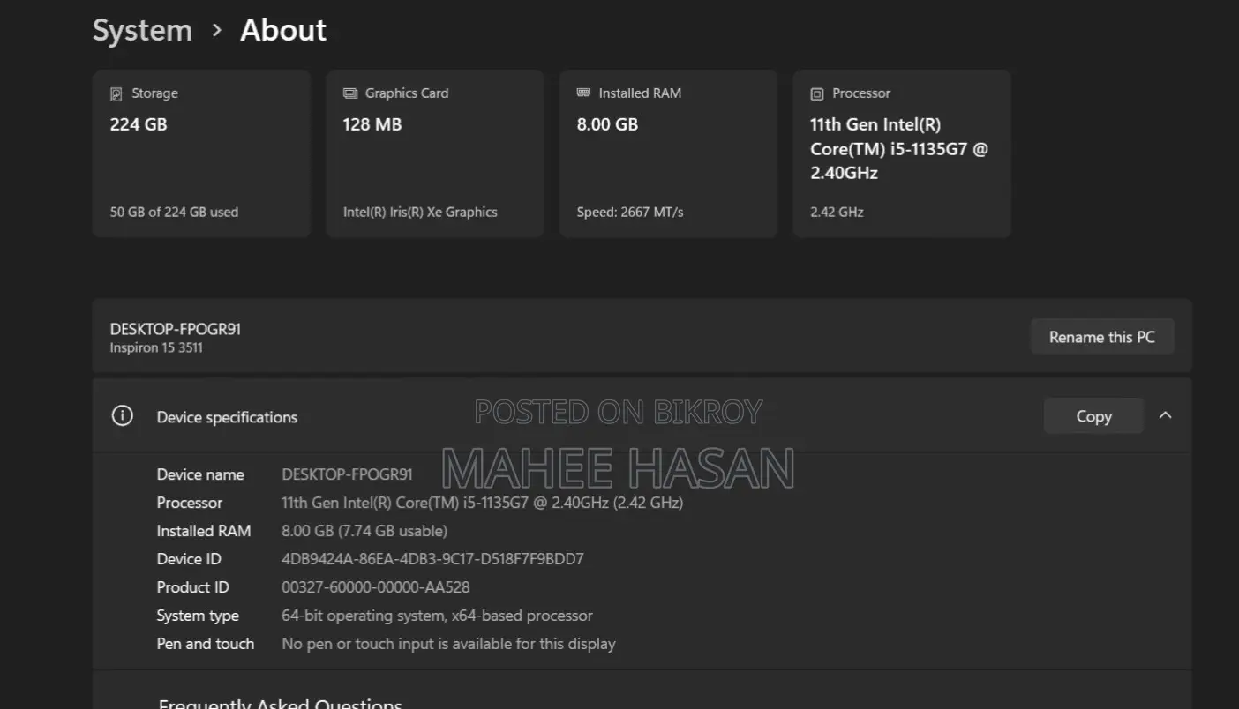The width and height of the screenshot is (1239, 709).
Task: Open the 8.00 GB Installed RAM card
Action: click(x=668, y=153)
